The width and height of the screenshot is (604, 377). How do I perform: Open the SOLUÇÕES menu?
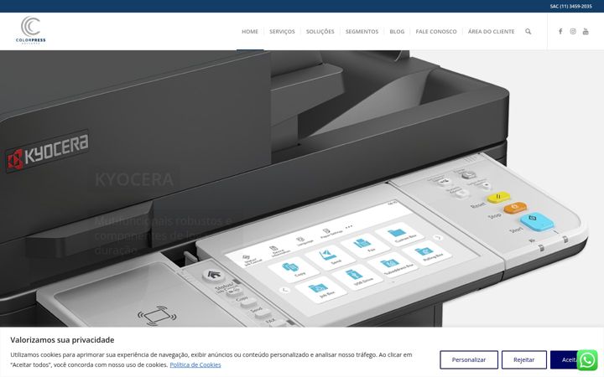pyautogui.click(x=320, y=32)
